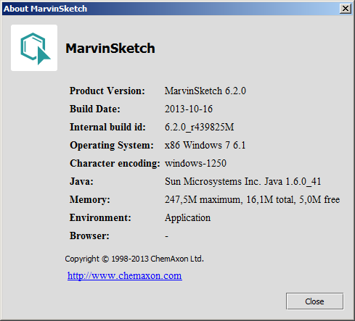The width and height of the screenshot is (355, 321).
Task: Click the Memory usage value text
Action: 252,199
